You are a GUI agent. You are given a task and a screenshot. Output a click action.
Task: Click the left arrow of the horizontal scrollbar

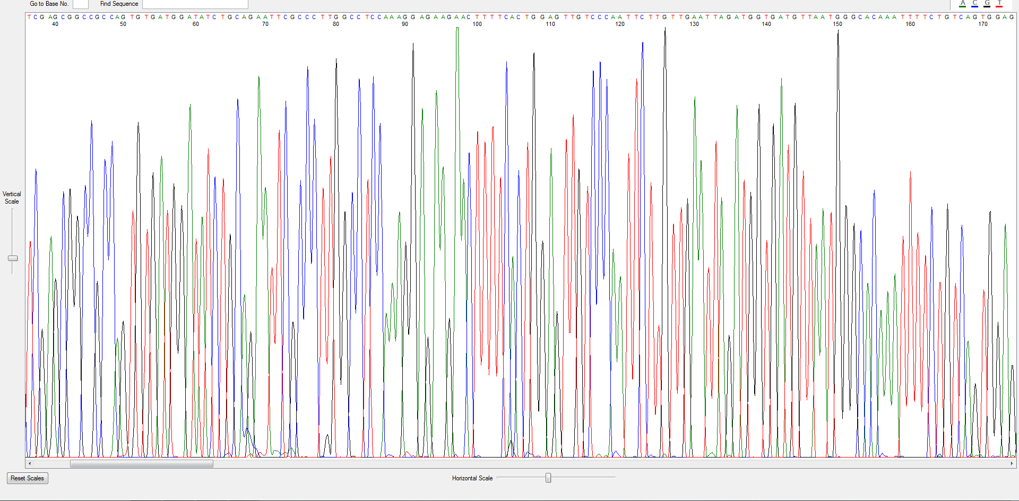point(30,463)
